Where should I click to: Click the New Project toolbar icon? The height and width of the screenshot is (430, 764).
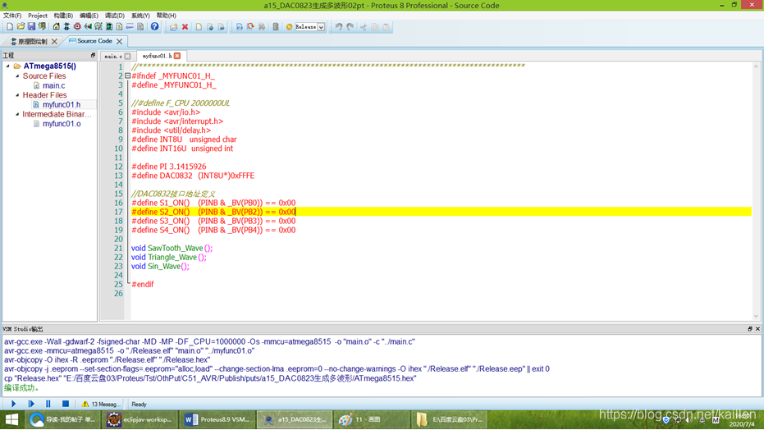pyautogui.click(x=10, y=27)
